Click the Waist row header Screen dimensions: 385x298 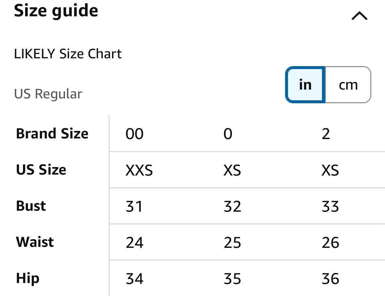35,242
